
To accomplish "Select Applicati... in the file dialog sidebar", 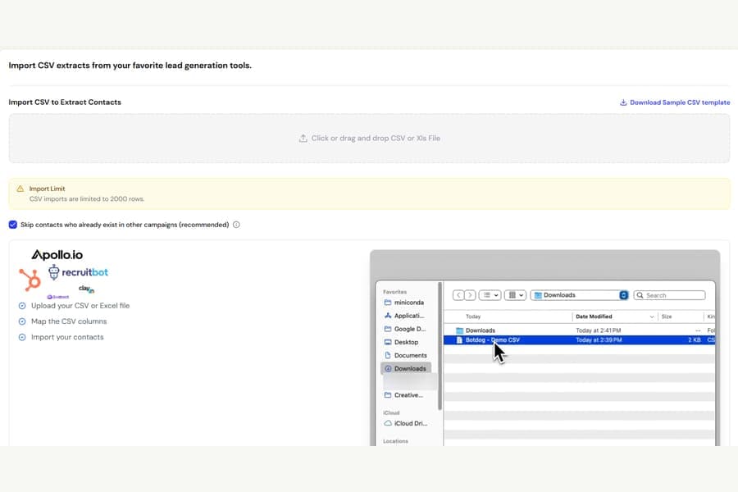I will click(404, 316).
